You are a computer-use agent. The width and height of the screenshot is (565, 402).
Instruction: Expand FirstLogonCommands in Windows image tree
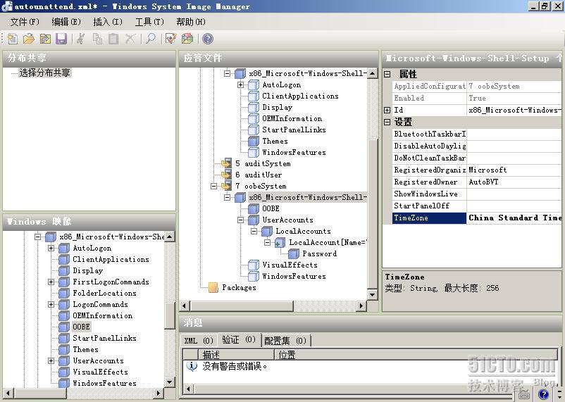coord(51,282)
